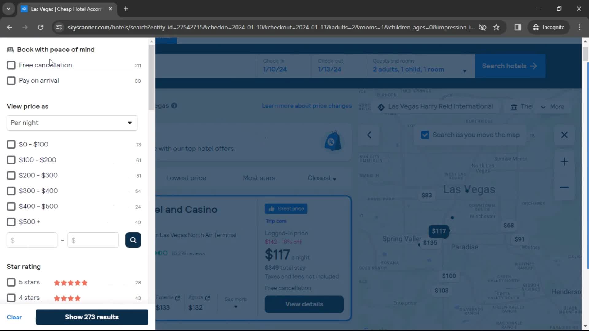
Task: Check the Pay on arrival filter
Action: tap(11, 81)
